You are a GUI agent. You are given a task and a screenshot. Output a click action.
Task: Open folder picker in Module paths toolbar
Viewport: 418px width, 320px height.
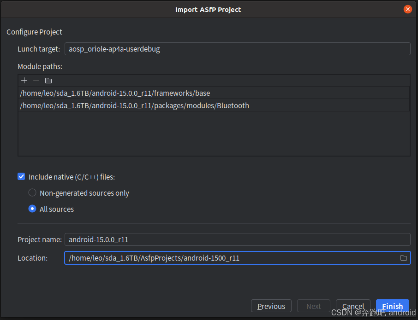tap(48, 80)
